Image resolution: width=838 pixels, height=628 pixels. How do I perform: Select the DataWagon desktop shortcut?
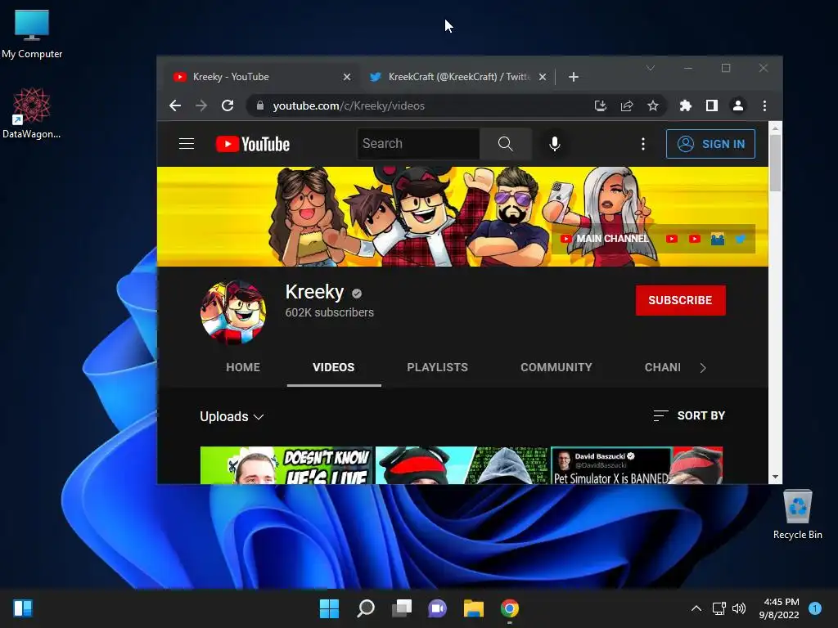[32, 114]
